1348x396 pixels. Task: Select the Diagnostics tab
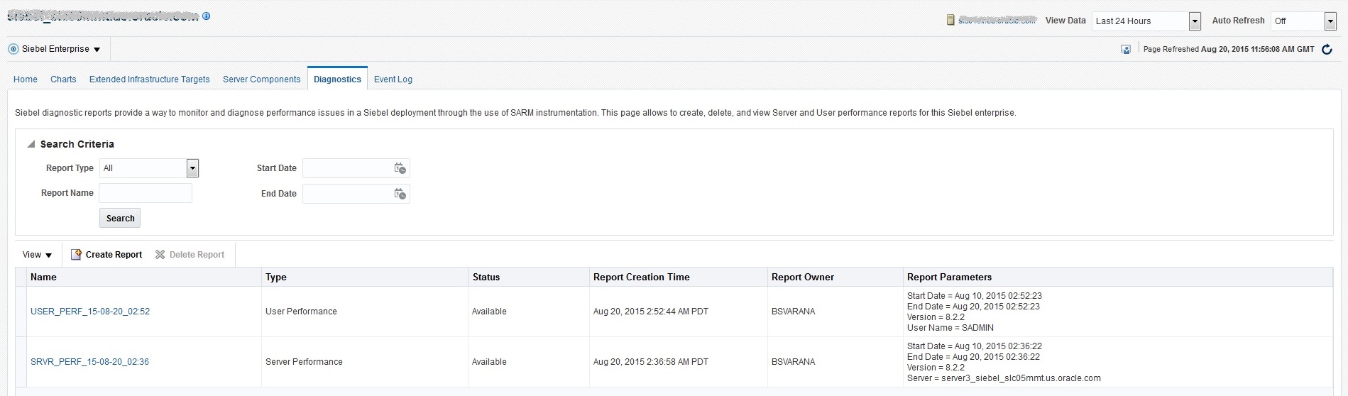tap(337, 79)
